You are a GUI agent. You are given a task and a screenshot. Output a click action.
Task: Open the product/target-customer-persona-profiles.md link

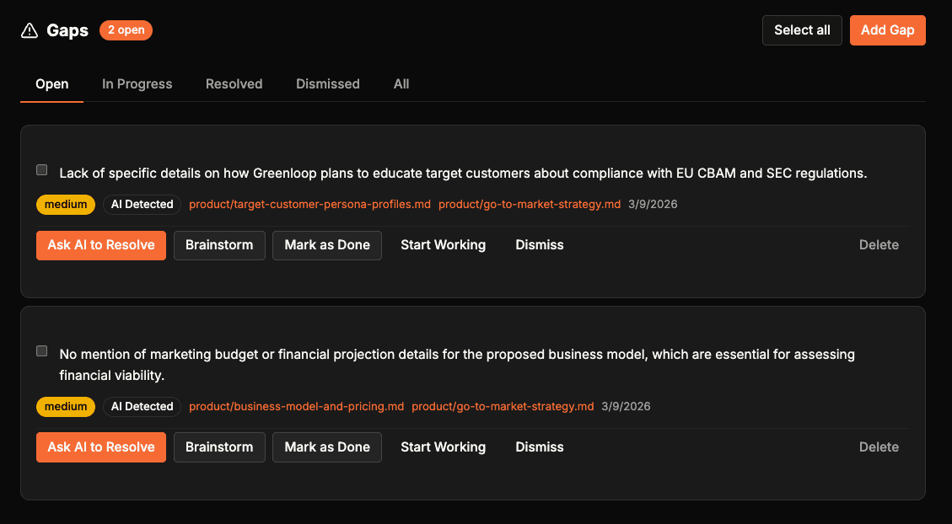pos(309,205)
